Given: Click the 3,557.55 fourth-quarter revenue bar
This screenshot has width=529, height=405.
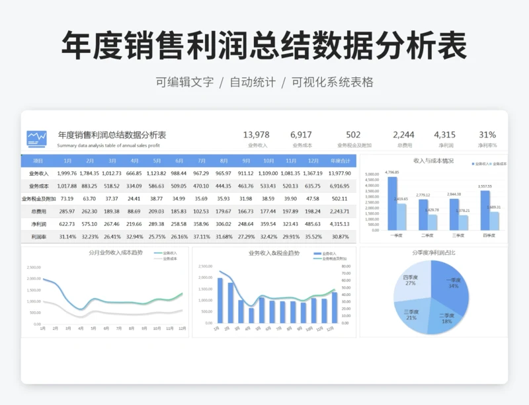Looking at the screenshot, I should (485, 210).
